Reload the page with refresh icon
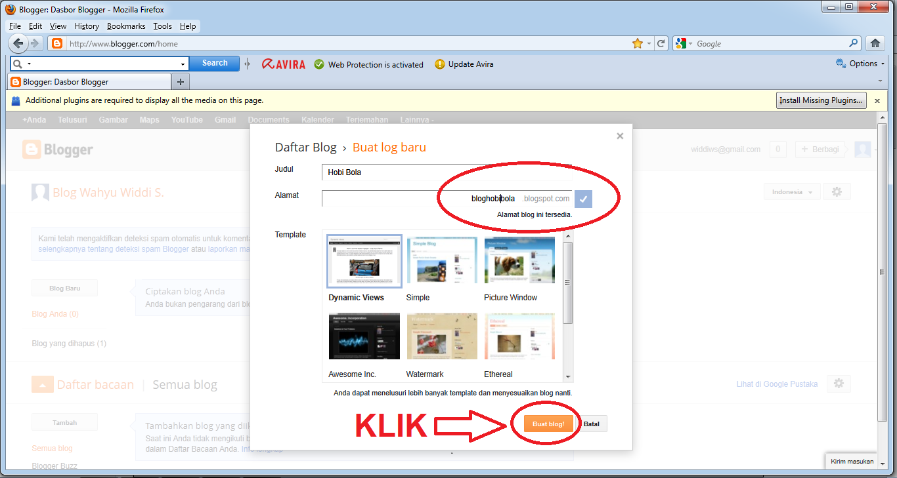 [661, 43]
